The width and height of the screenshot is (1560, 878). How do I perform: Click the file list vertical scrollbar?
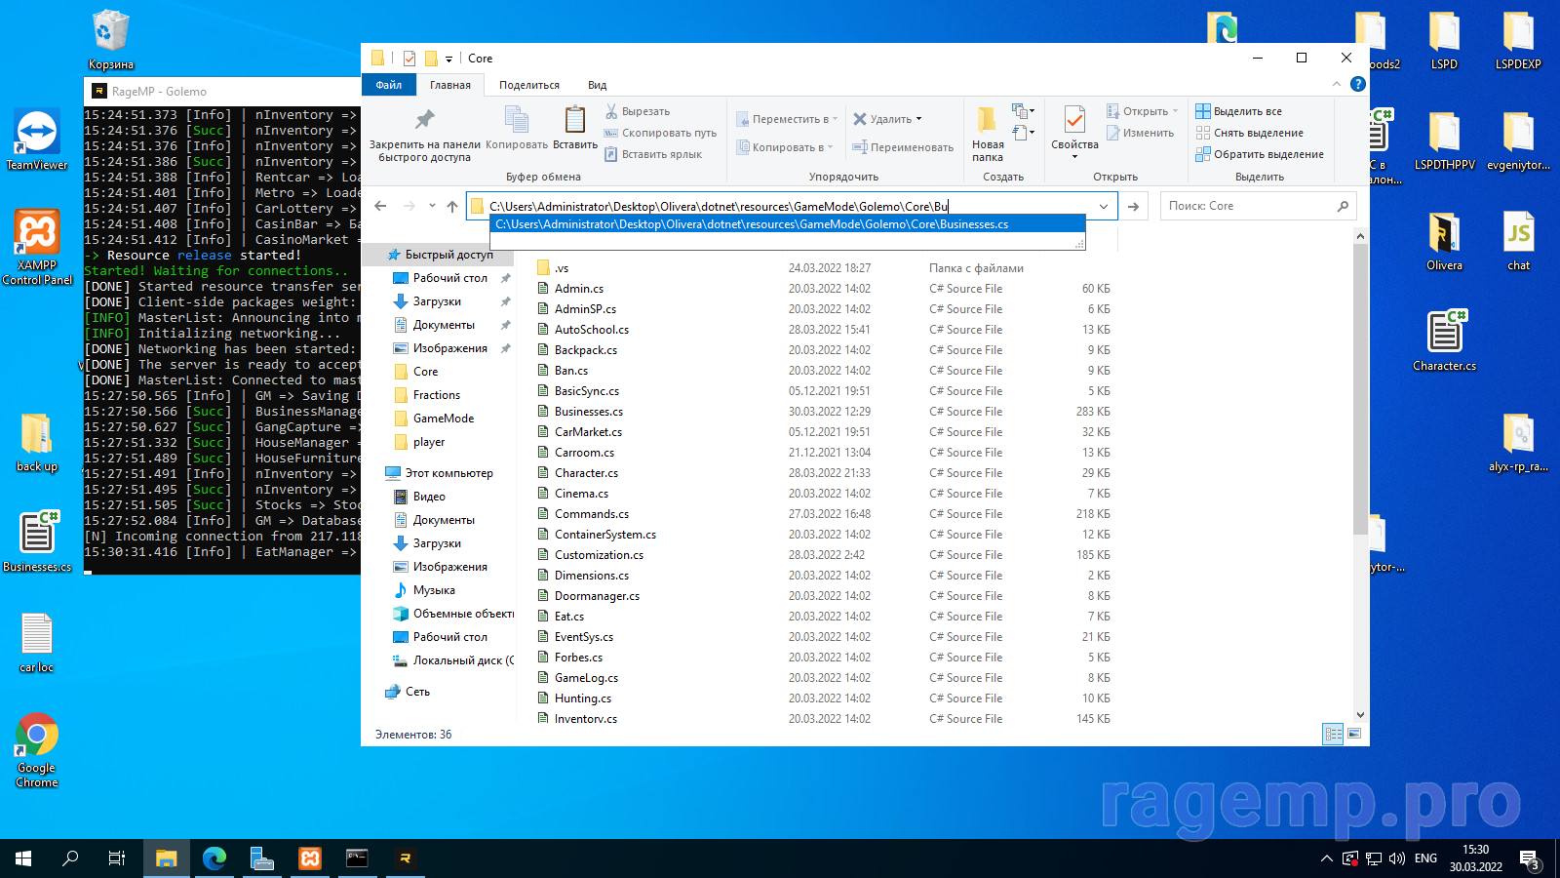[1360, 390]
